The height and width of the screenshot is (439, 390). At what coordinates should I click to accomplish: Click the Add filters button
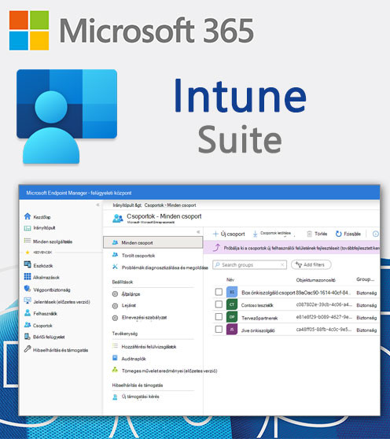[311, 264]
